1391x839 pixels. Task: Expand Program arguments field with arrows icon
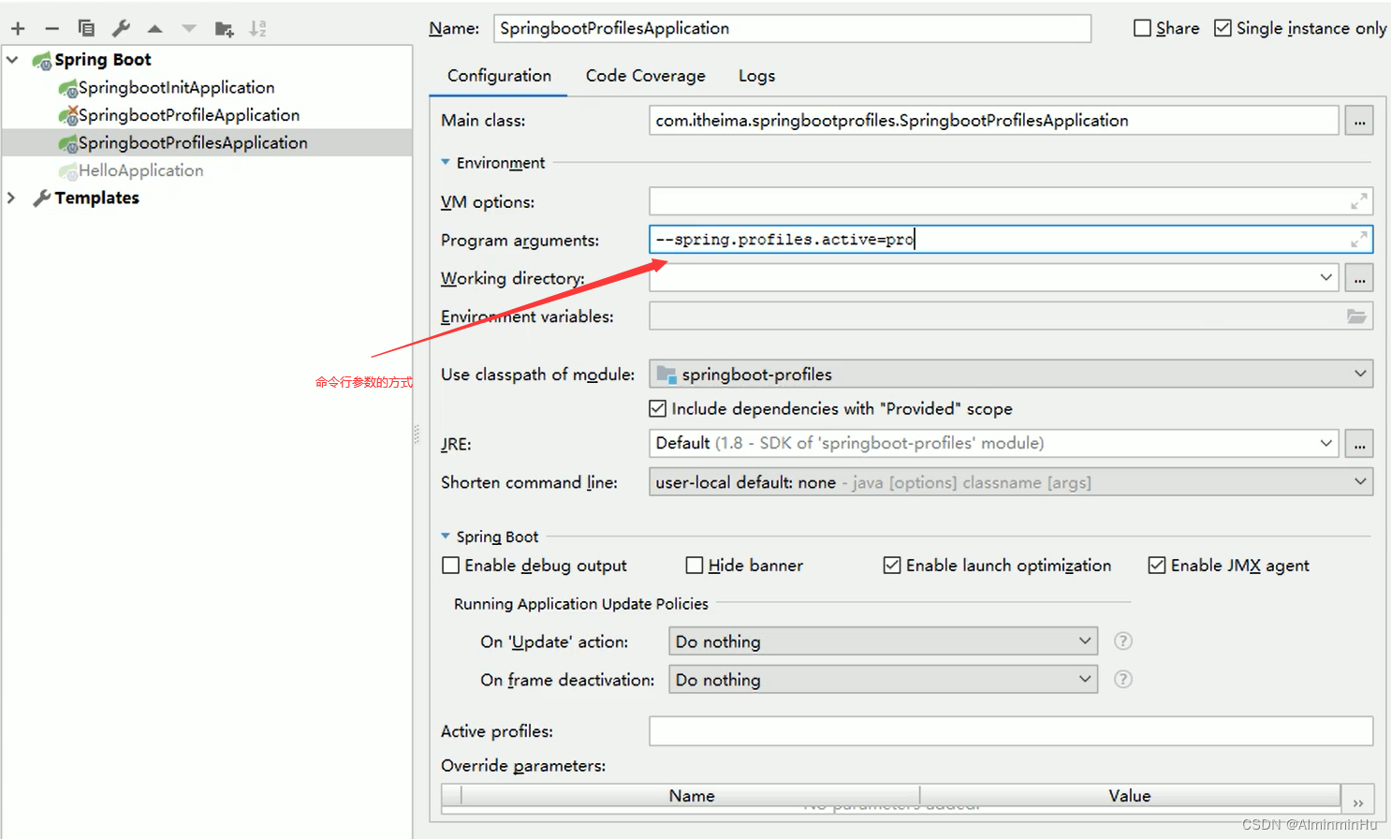1358,240
